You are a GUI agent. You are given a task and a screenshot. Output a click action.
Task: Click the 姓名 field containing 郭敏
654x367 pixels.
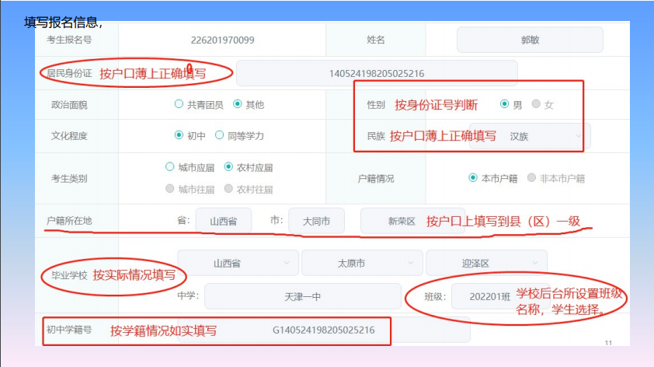point(530,40)
